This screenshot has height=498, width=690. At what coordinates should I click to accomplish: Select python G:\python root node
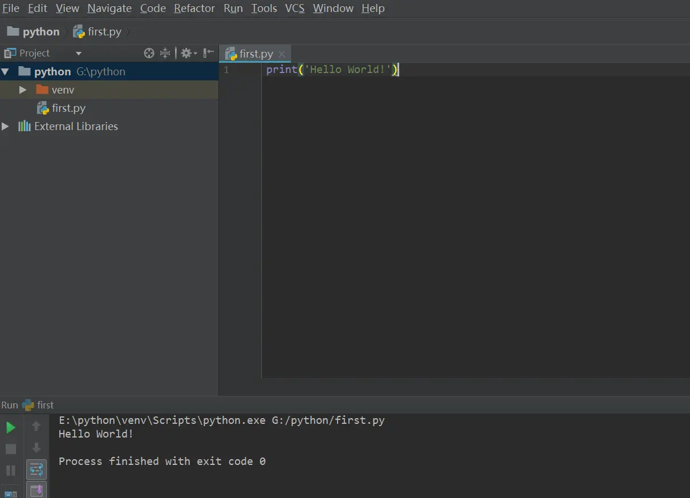[109, 71]
